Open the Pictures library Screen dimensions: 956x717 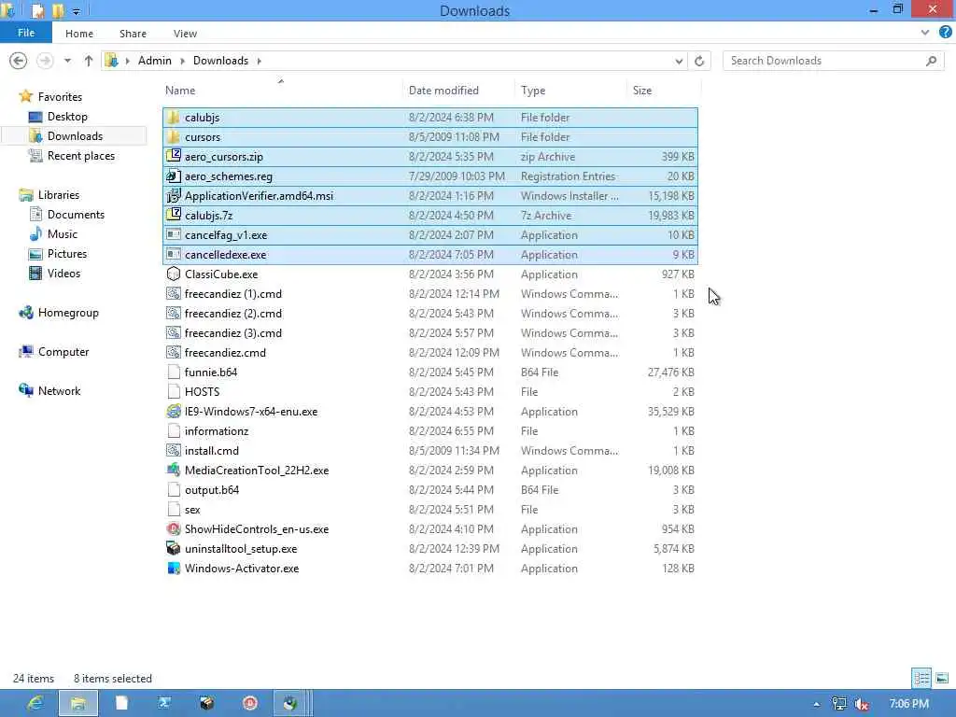click(x=67, y=254)
